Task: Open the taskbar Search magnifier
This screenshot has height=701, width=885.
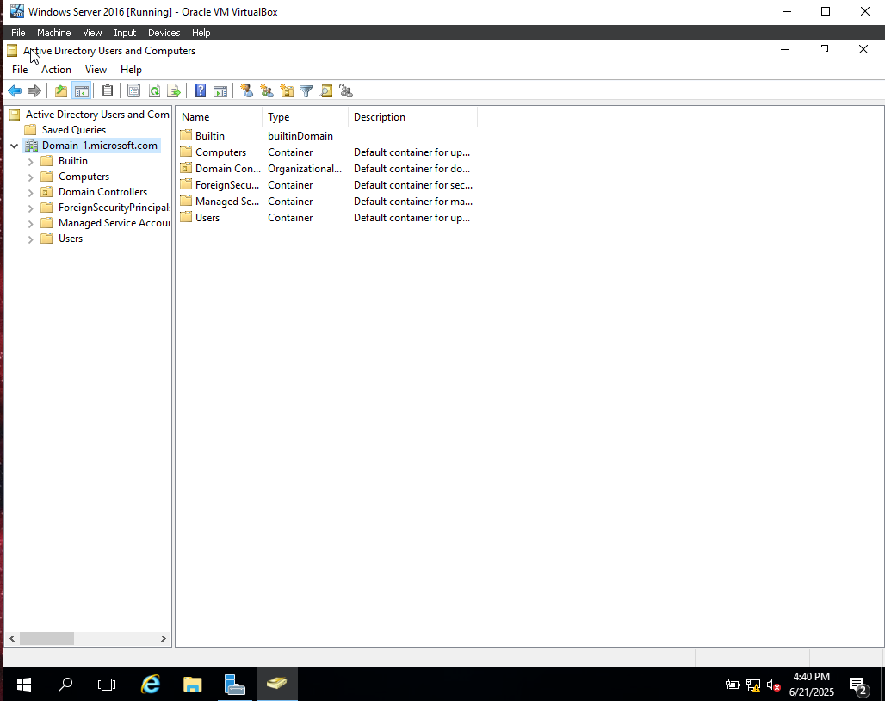Action: (x=65, y=685)
